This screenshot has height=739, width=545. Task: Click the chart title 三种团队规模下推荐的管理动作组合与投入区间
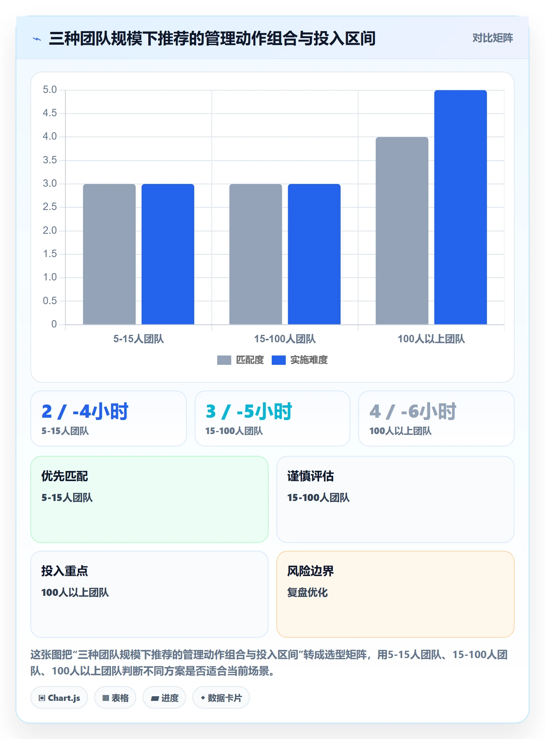pyautogui.click(x=212, y=39)
